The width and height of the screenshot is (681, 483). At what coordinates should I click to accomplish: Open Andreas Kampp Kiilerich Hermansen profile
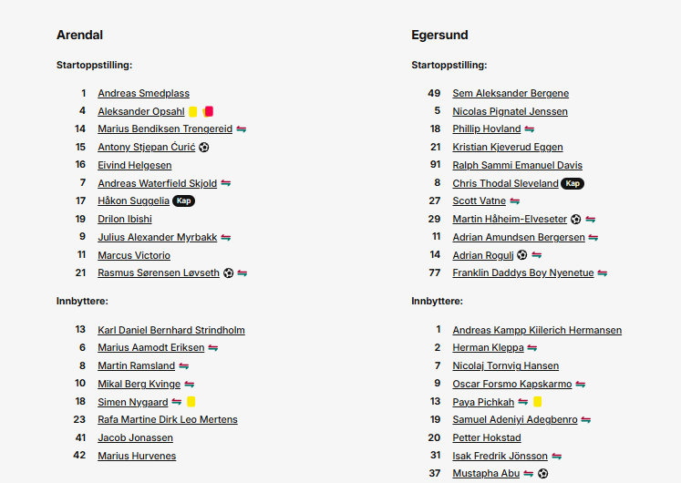click(x=537, y=330)
